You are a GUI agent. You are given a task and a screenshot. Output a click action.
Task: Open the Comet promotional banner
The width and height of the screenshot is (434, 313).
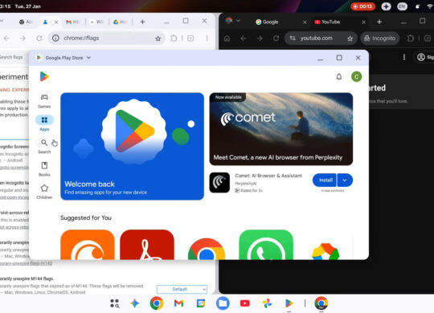coord(281,129)
